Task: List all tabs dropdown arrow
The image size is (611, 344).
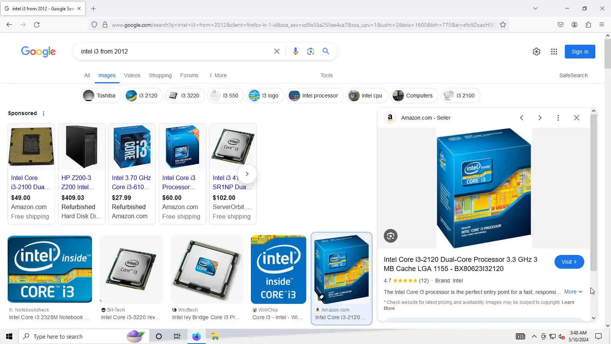Action: click(x=535, y=8)
